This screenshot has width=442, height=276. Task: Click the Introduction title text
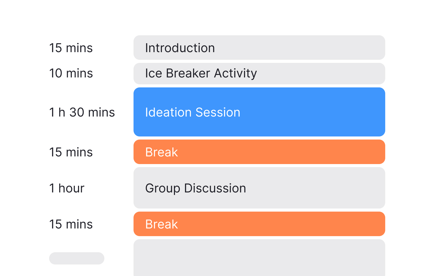pos(180,48)
